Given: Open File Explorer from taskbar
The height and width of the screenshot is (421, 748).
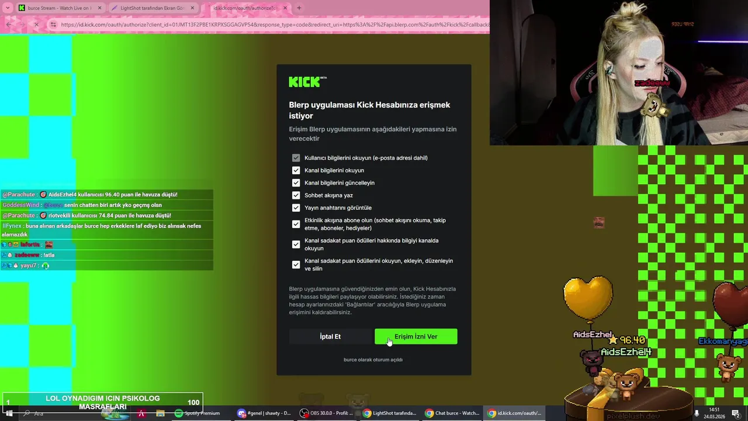Looking at the screenshot, I should click(x=160, y=413).
